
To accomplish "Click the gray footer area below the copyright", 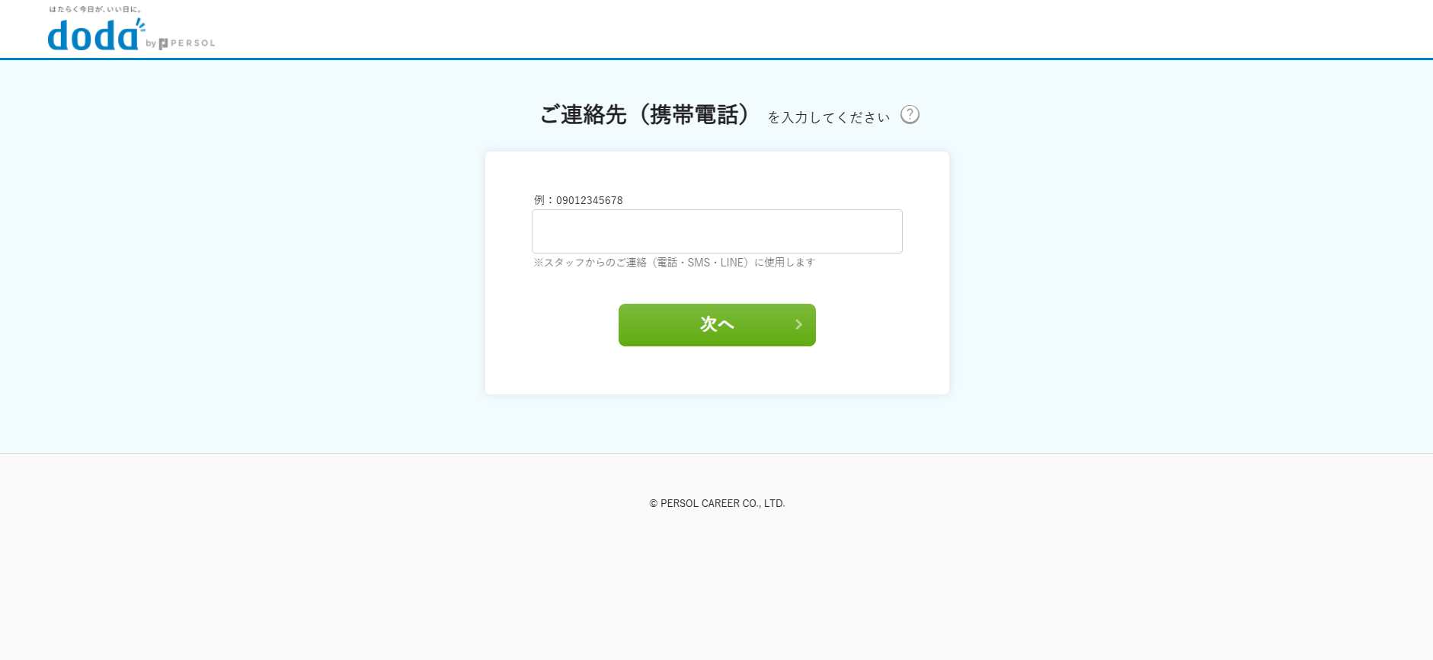I will click(x=716, y=586).
